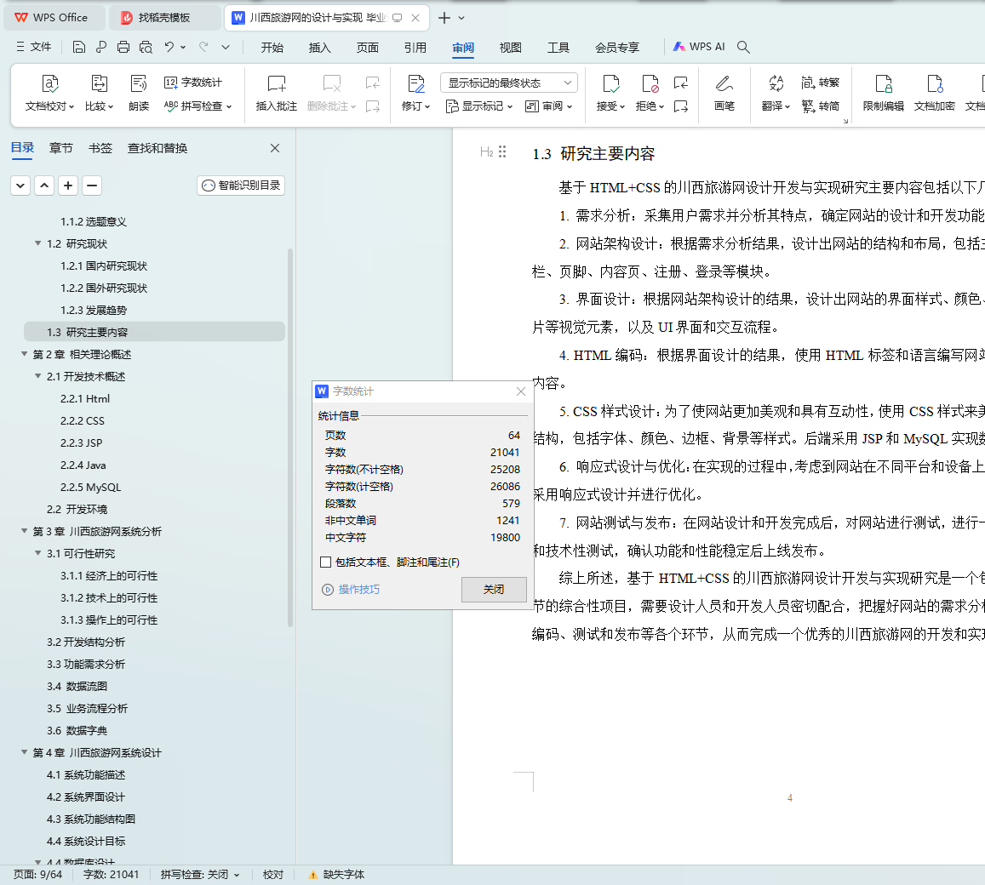Run 拼写检查 spell check

pyautogui.click(x=197, y=106)
